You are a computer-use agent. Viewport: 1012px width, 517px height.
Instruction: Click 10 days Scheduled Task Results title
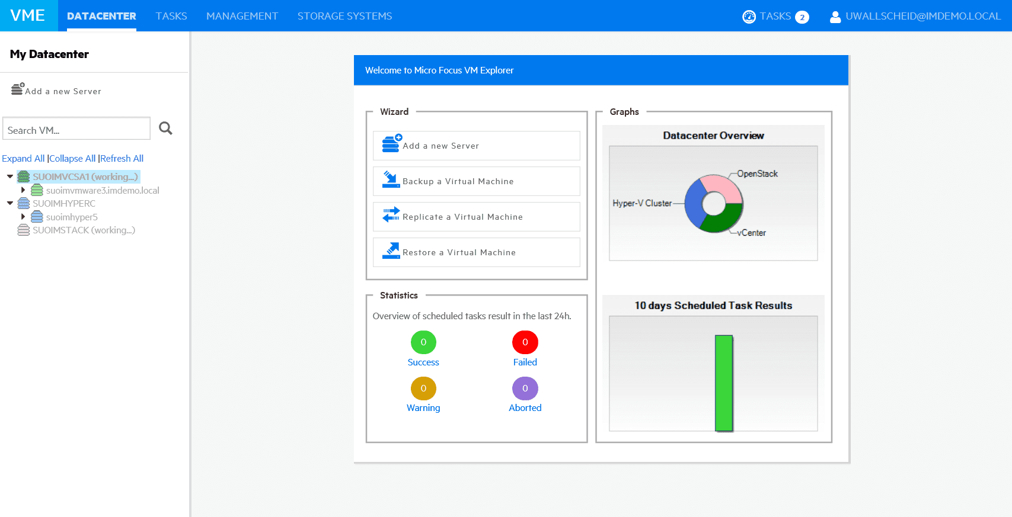pos(713,306)
